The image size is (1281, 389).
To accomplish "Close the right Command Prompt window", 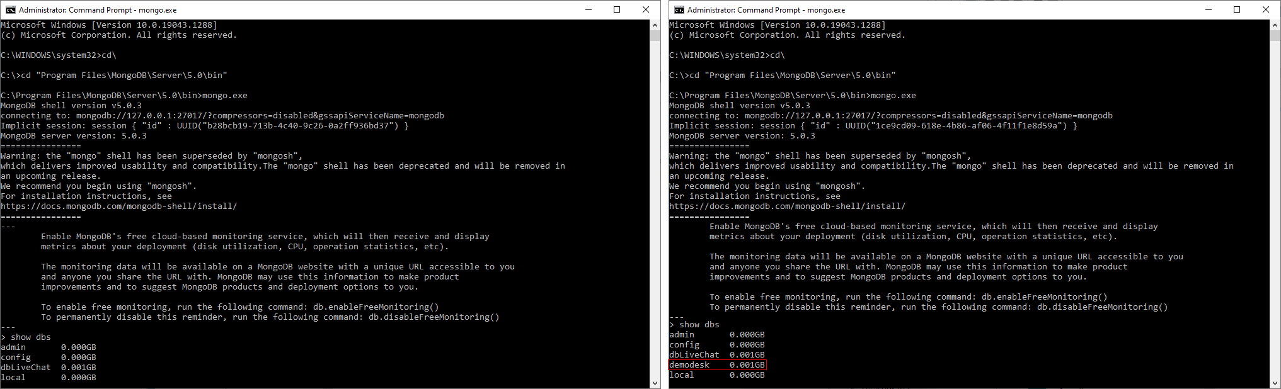I will click(x=1266, y=9).
